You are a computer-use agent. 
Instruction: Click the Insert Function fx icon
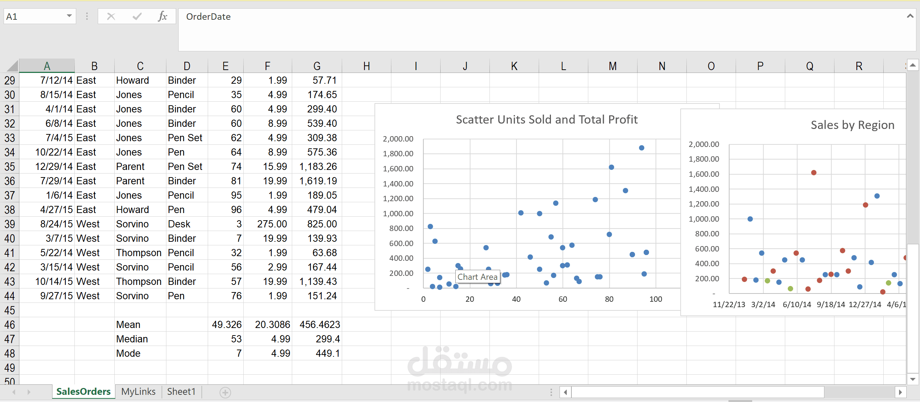pyautogui.click(x=162, y=17)
